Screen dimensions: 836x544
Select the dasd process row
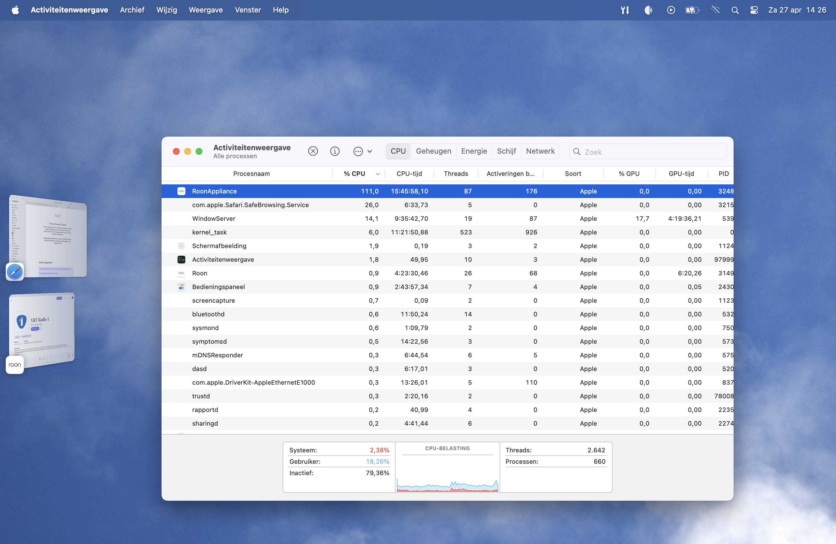click(447, 369)
